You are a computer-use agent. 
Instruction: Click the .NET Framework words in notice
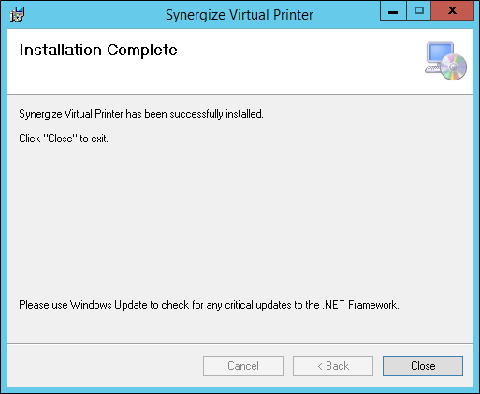click(x=360, y=305)
